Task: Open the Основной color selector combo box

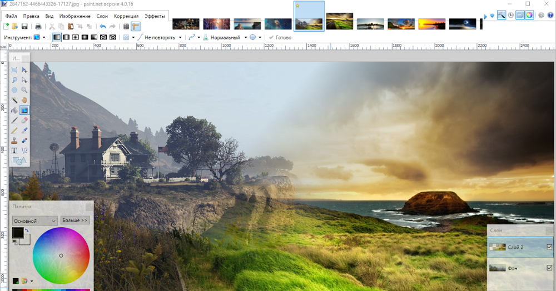Action: tap(34, 220)
